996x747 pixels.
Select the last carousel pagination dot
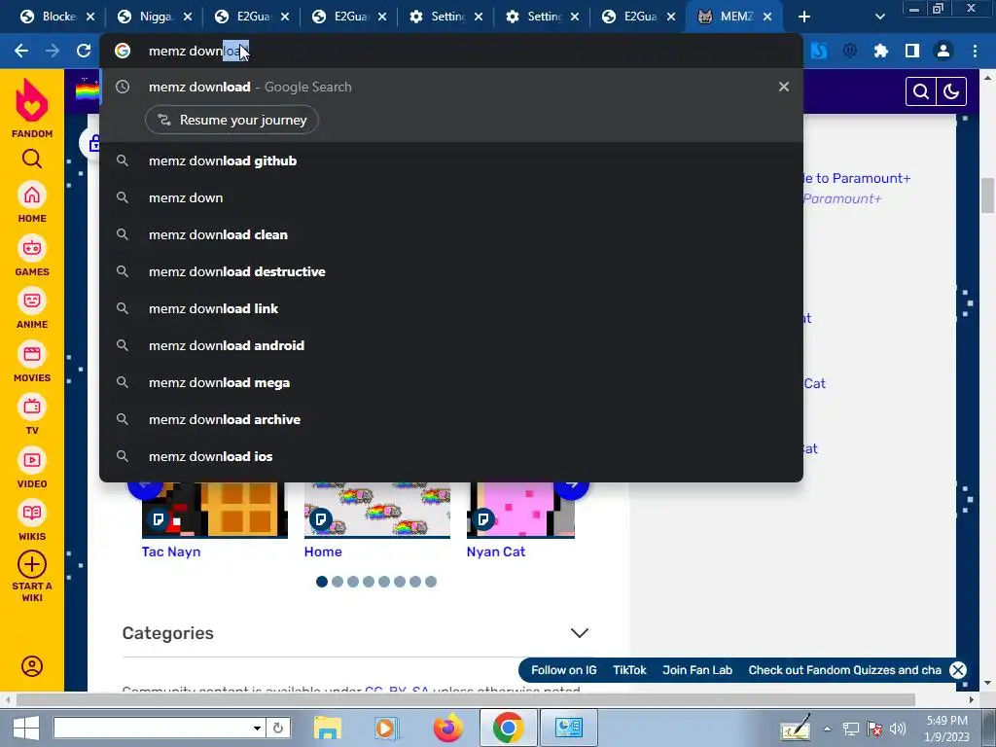click(431, 582)
